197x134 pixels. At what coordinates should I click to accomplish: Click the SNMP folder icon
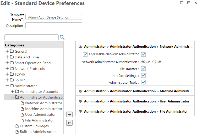(12, 80)
